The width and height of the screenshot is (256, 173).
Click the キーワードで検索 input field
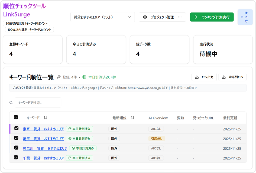38,103
